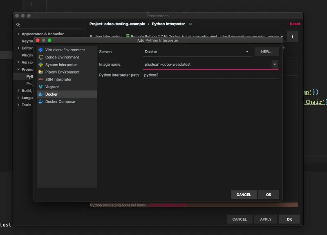327x235 pixels.
Task: Close the Add Python Interpreter dialog
Action: coord(38,40)
